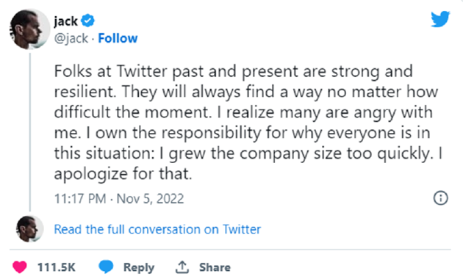Click the @jack handle
The height and width of the screenshot is (279, 463).
[71, 38]
